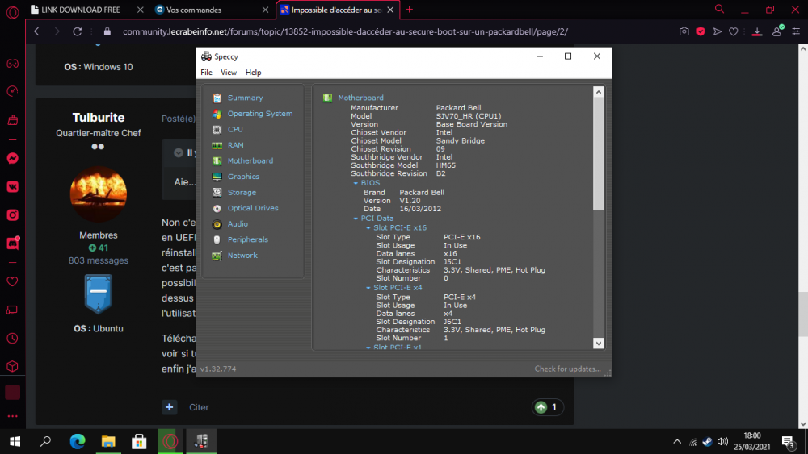Take a snapshot with the camera icon

coord(684,31)
